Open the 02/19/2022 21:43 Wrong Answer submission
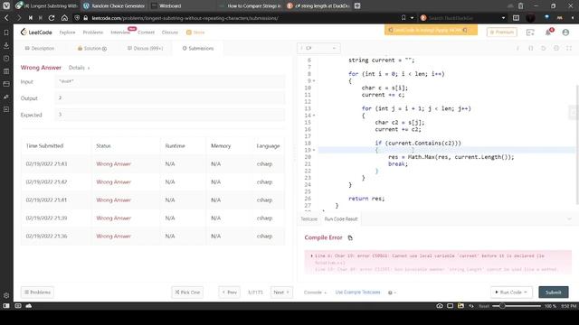This screenshot has width=579, height=325. point(113,164)
